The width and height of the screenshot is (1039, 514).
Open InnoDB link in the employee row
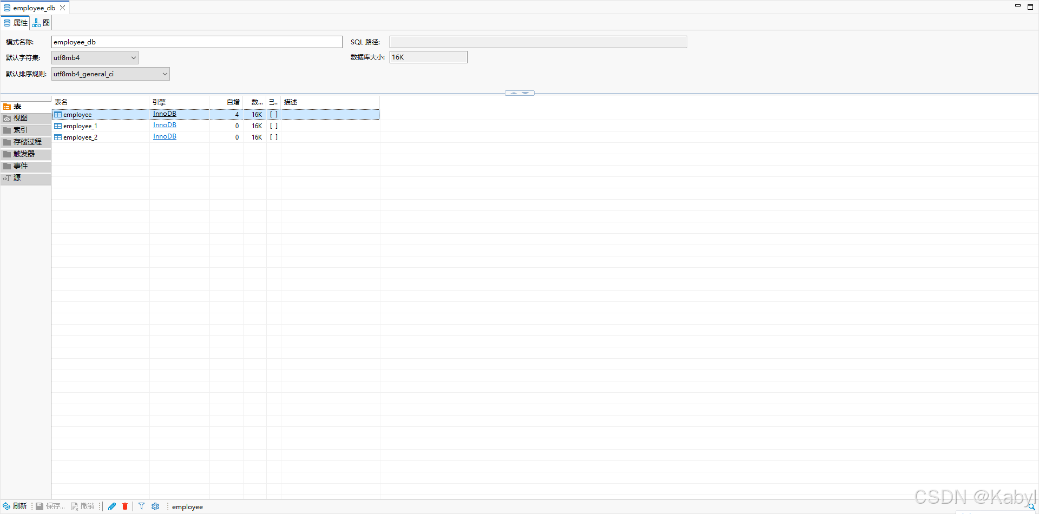coord(165,114)
